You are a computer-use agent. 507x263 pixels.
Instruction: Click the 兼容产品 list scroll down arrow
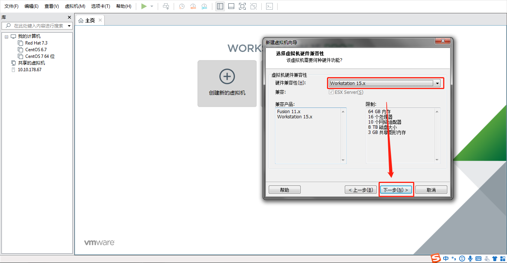(343, 160)
